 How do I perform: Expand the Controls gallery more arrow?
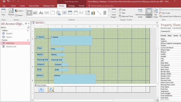(109, 16)
